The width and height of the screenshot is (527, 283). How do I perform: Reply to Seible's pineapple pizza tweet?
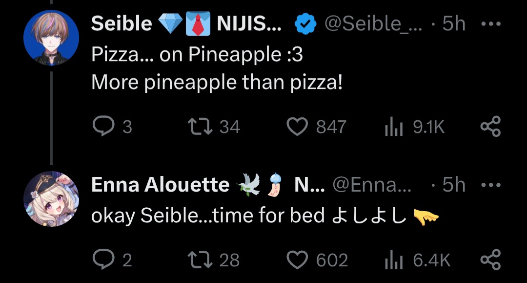(x=102, y=127)
